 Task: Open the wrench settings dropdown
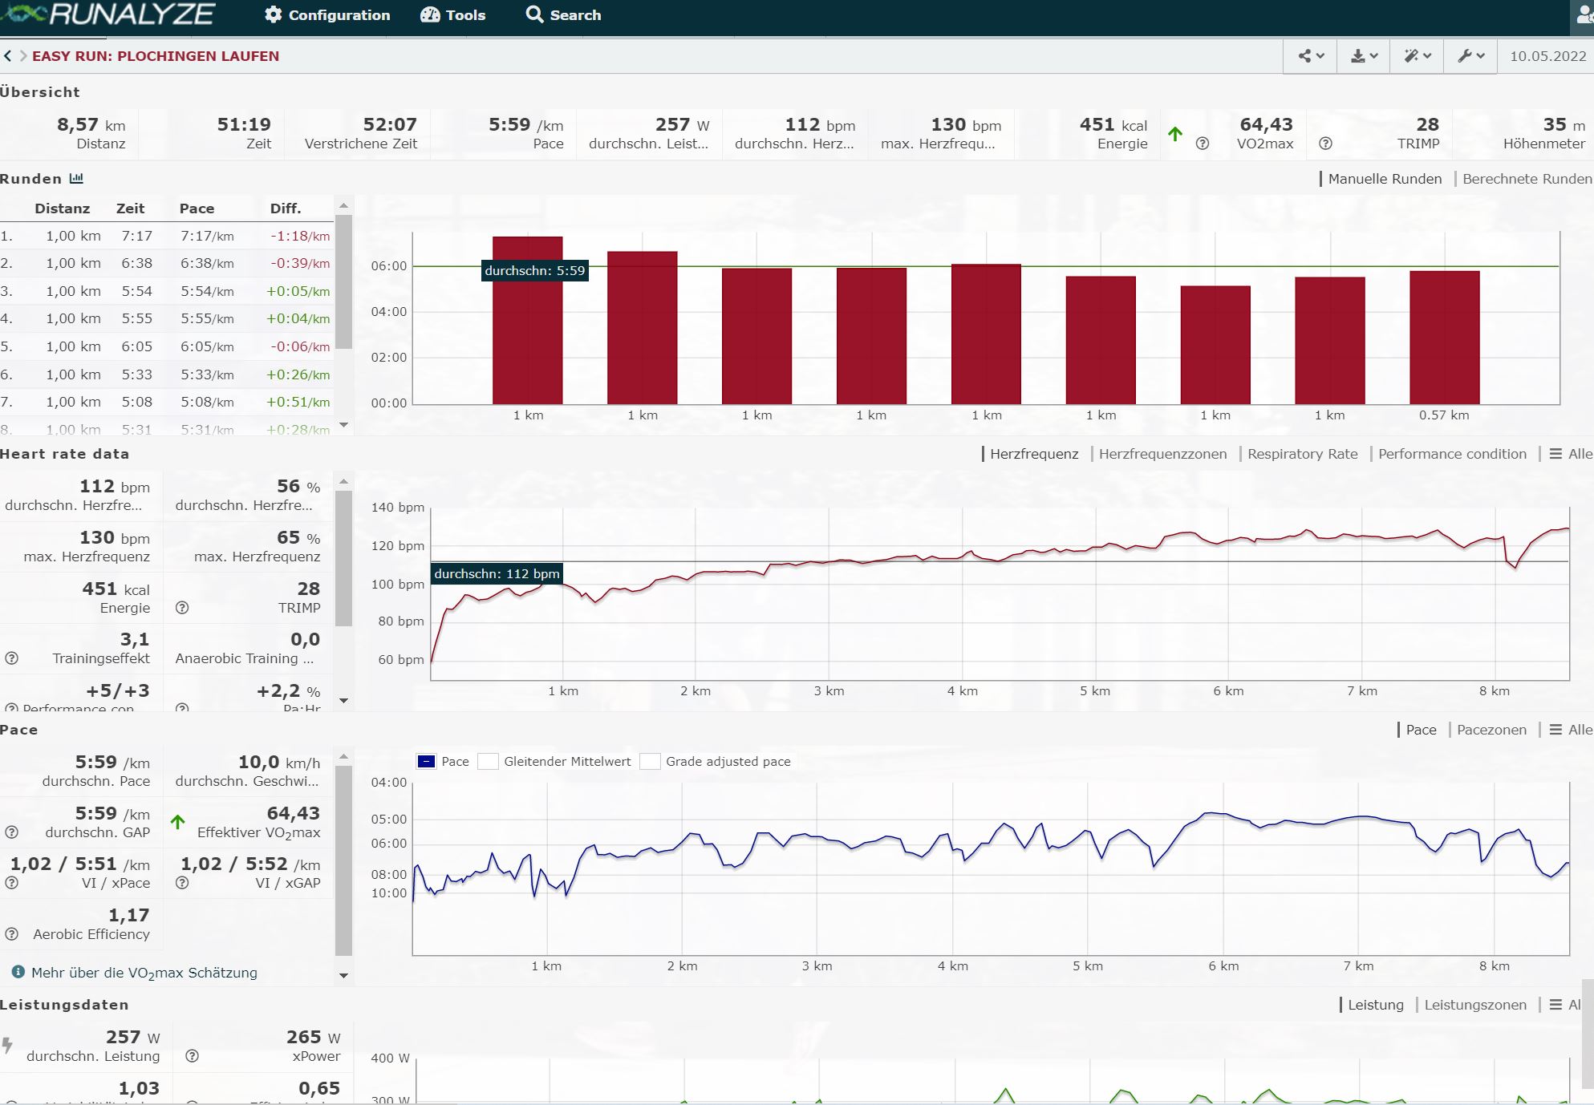1470,56
